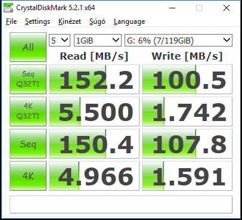Start the 4K test
Viewport: 242px width, 220px height.
(28, 176)
